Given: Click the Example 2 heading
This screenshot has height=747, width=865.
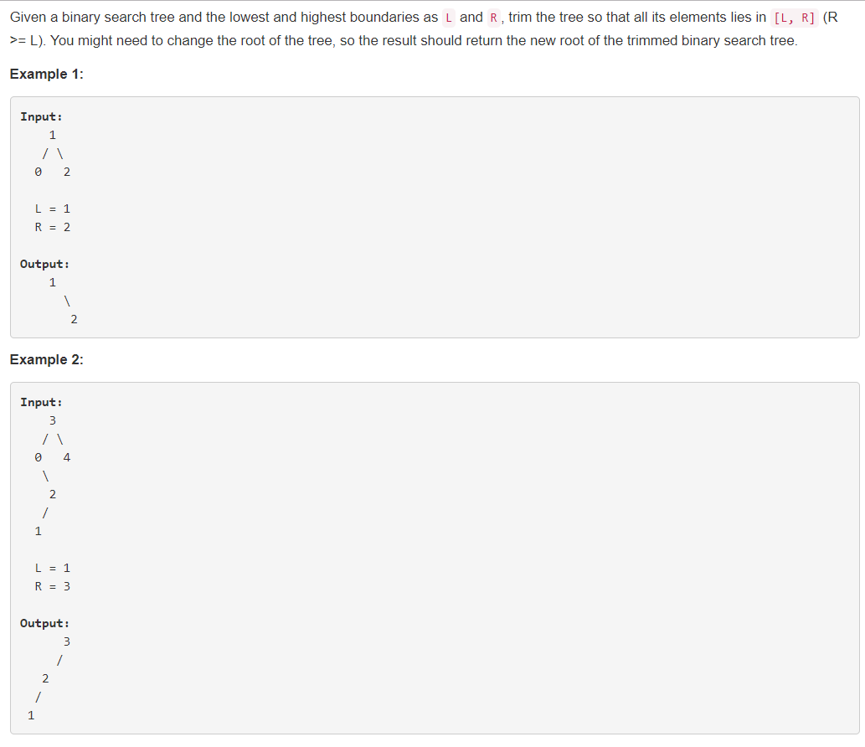Looking at the screenshot, I should pyautogui.click(x=46, y=359).
